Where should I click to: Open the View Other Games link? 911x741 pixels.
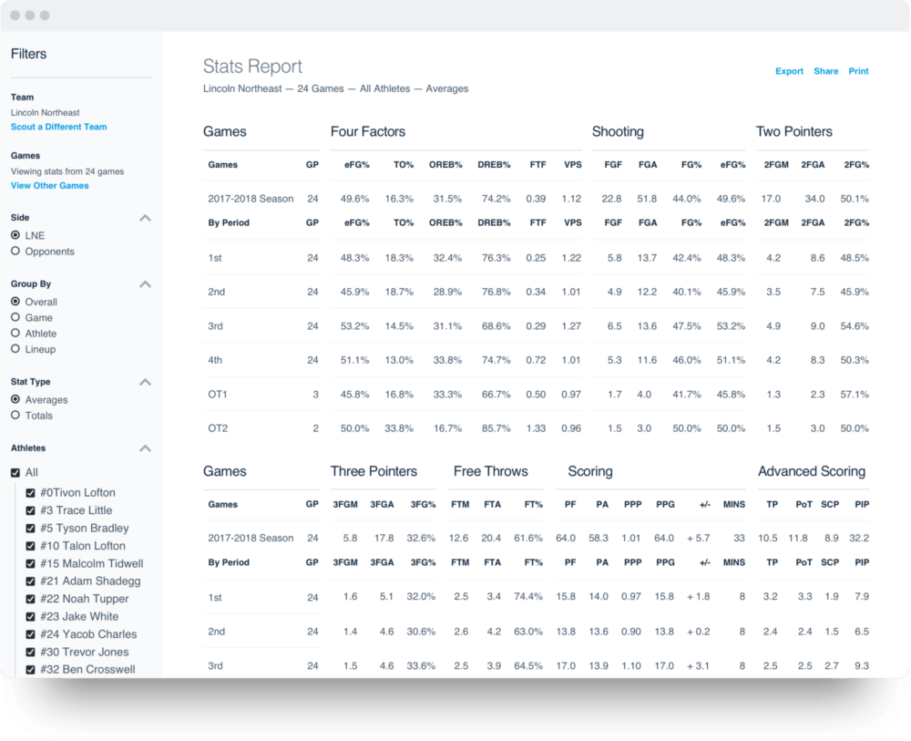[49, 186]
